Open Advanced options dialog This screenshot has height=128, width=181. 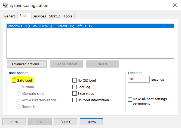coord(27,64)
